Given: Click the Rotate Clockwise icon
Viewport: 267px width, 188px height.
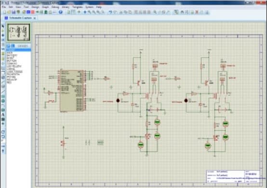Looking at the screenshot, I should [x=3, y=132].
